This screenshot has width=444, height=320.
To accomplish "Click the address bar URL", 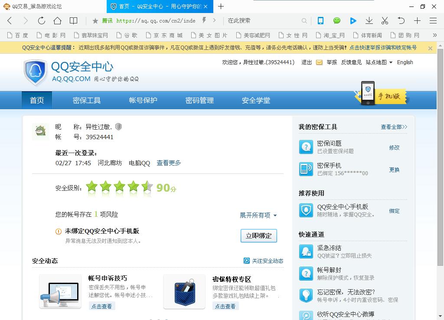I will point(156,21).
